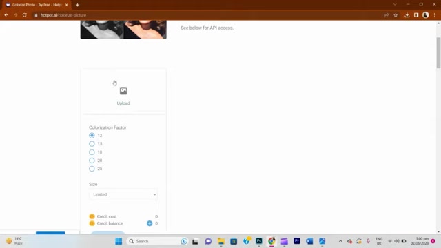Choose colorization factor 18

coord(92,152)
